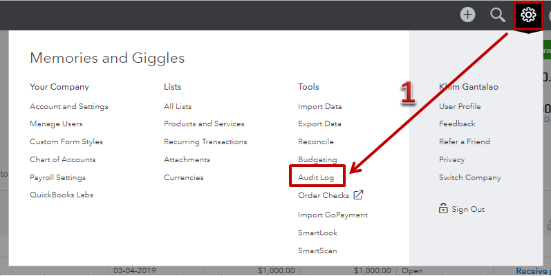Open Budgeting tool

[317, 160]
